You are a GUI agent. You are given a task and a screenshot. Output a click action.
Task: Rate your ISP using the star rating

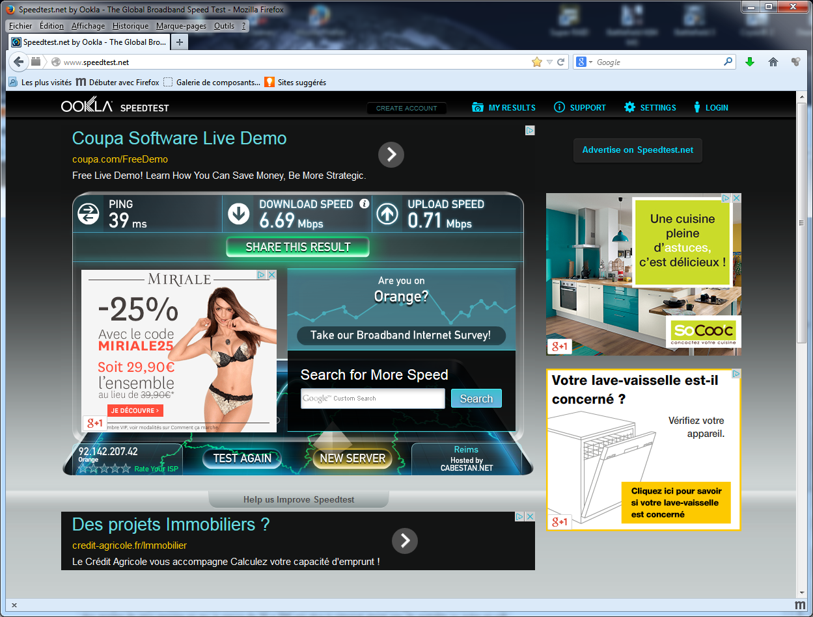pos(104,468)
